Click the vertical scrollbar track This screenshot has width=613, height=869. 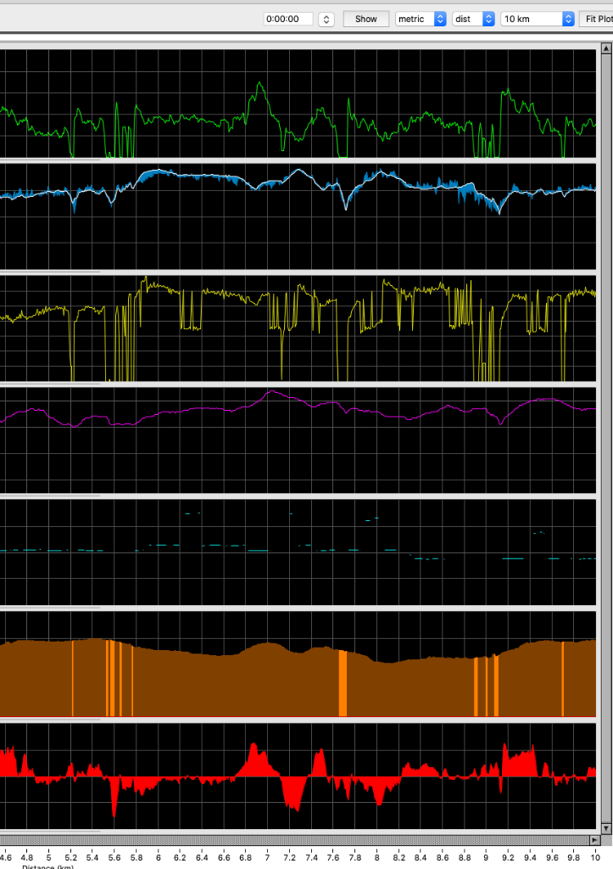pyautogui.click(x=606, y=438)
